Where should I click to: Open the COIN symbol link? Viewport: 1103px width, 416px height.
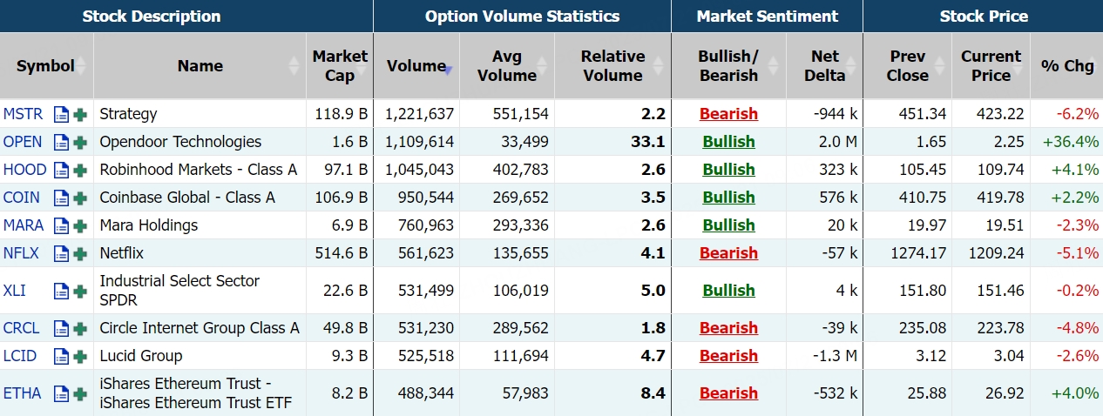pyautogui.click(x=22, y=198)
